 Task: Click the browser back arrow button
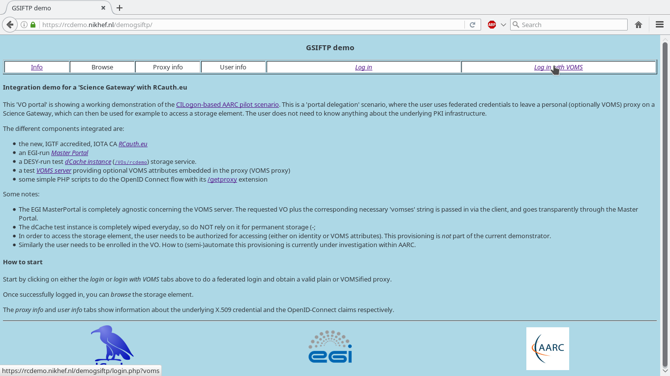10,25
